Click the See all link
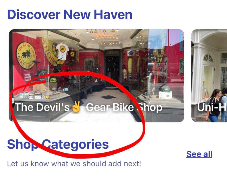 point(199,154)
